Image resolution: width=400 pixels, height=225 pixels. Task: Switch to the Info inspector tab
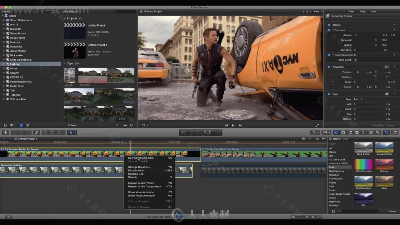[x=373, y=12]
